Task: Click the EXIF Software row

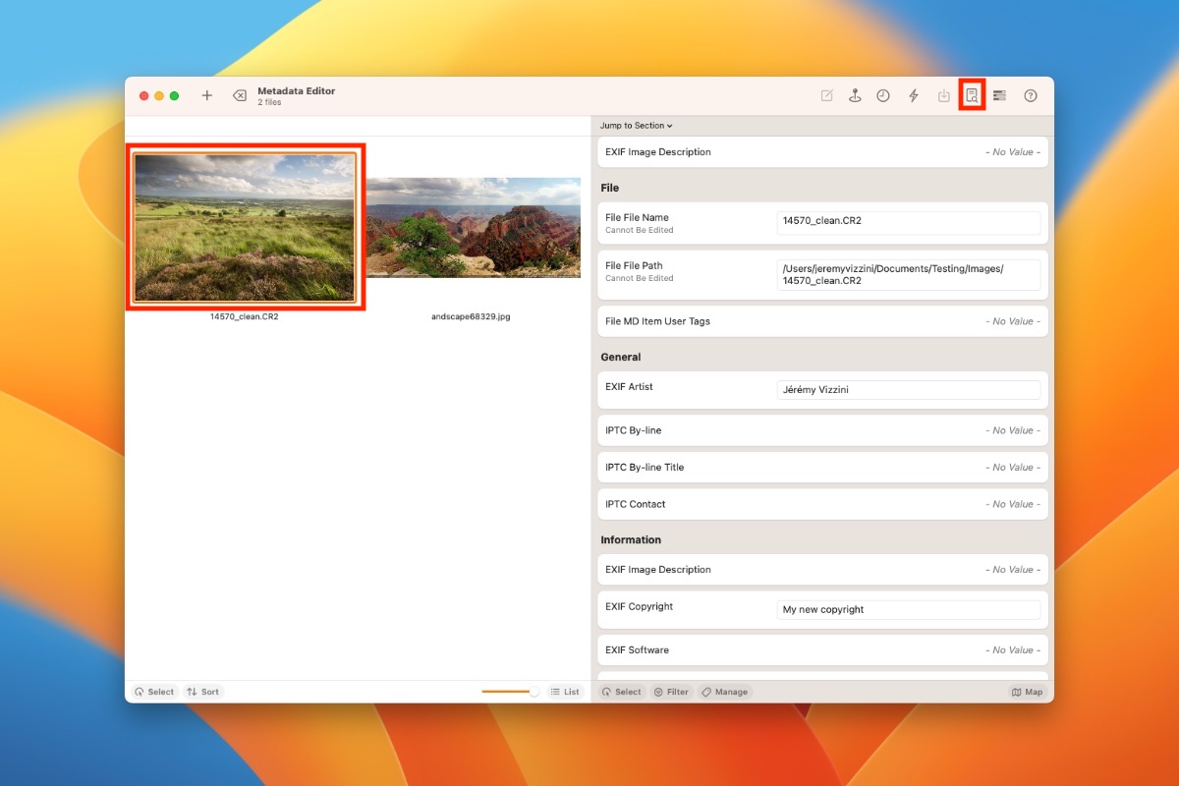Action: (823, 650)
